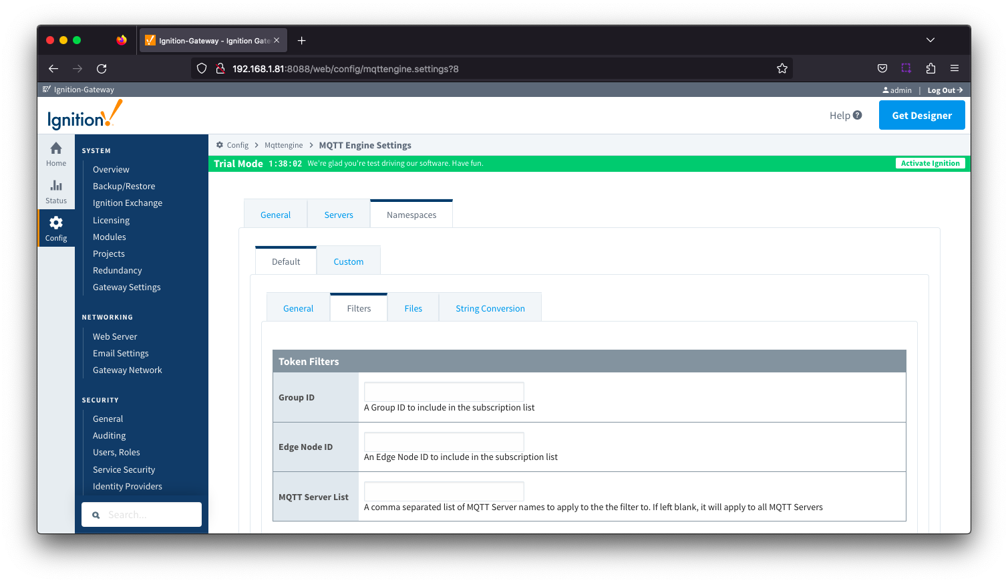Image resolution: width=1008 pixels, height=583 pixels.
Task: Select the Filters tab
Action: click(359, 308)
